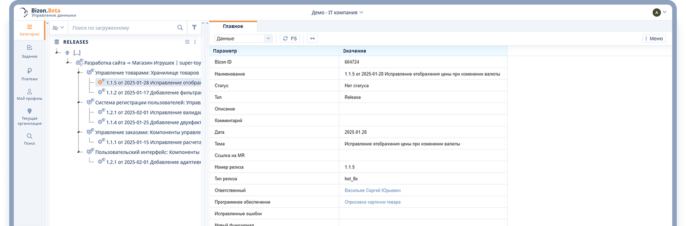The width and height of the screenshot is (686, 226).
Task: Open the RELEASES list view icon
Action: 187,42
